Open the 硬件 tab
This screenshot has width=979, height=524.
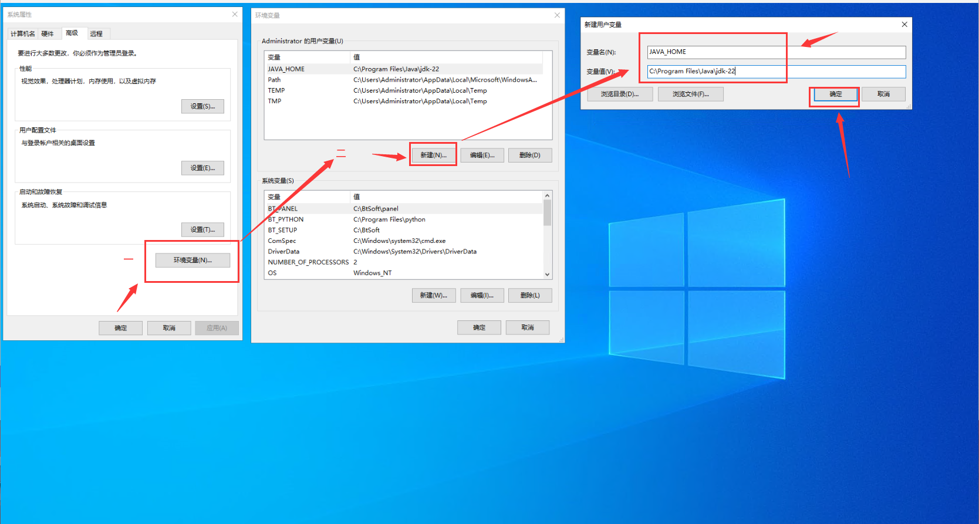pyautogui.click(x=48, y=33)
